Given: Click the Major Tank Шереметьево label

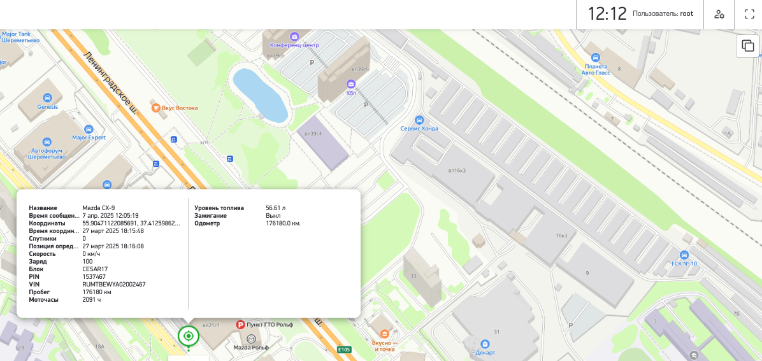Looking at the screenshot, I should pos(20,37).
